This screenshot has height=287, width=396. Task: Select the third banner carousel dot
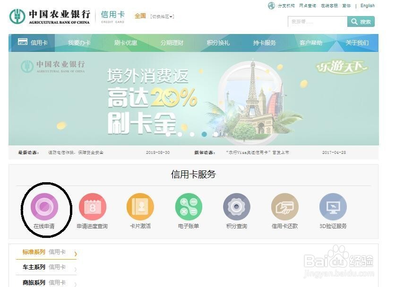192,135
